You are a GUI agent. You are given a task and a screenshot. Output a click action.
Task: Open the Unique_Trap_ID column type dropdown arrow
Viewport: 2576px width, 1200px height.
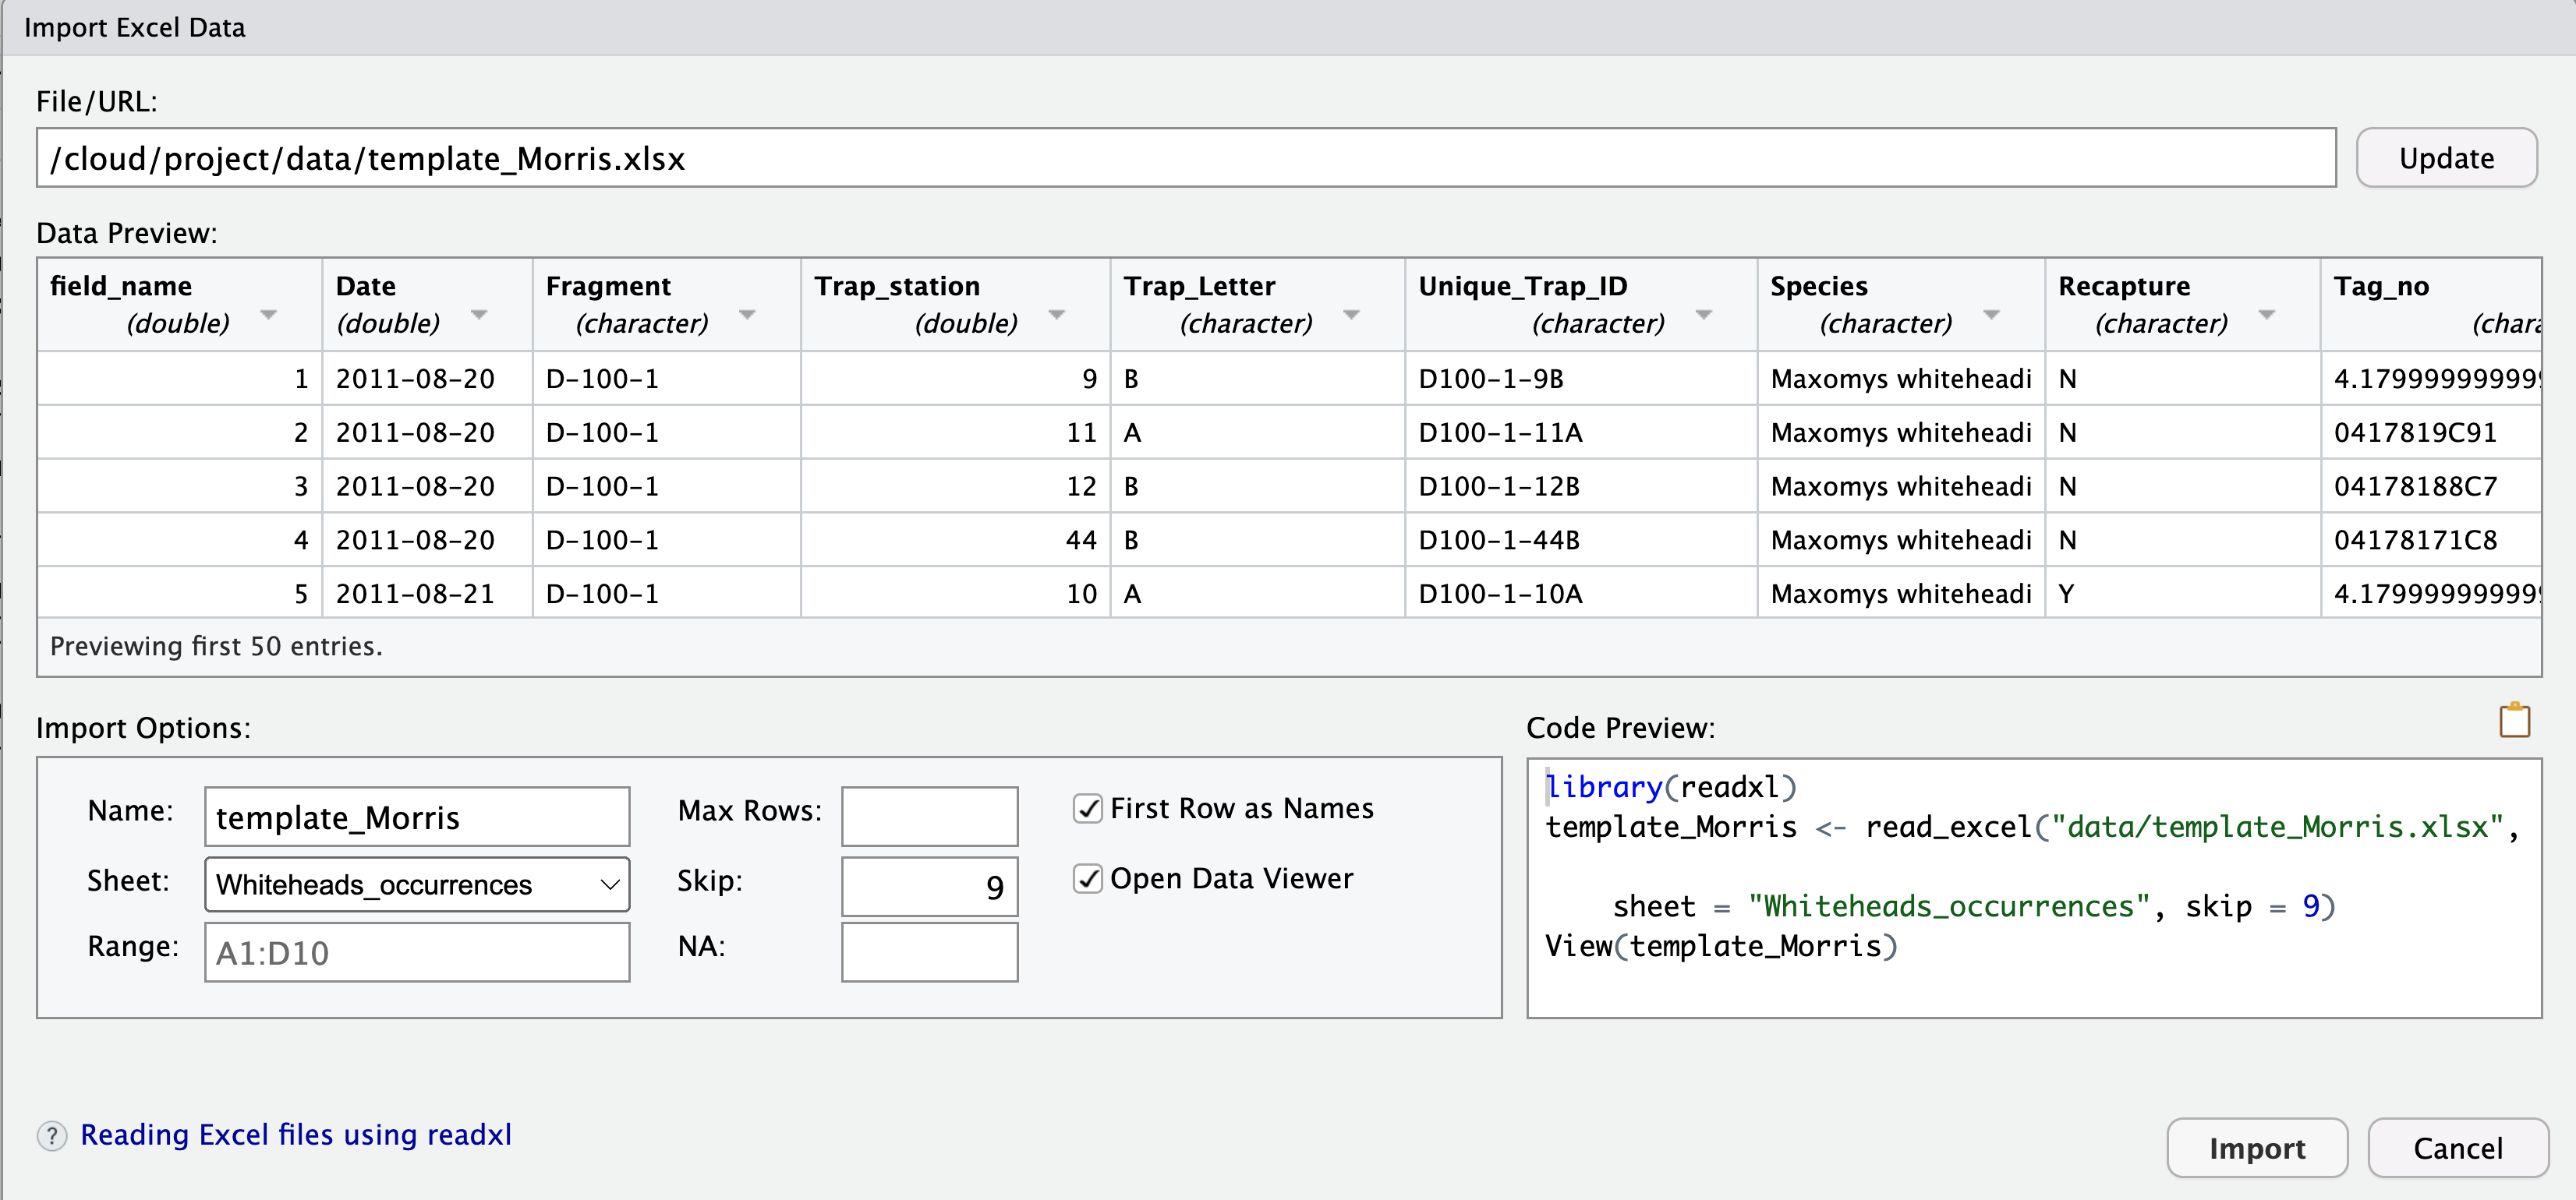[x=1704, y=315]
